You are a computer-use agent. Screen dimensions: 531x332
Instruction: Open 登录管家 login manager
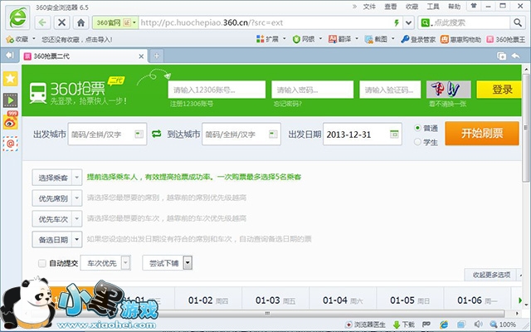click(418, 39)
